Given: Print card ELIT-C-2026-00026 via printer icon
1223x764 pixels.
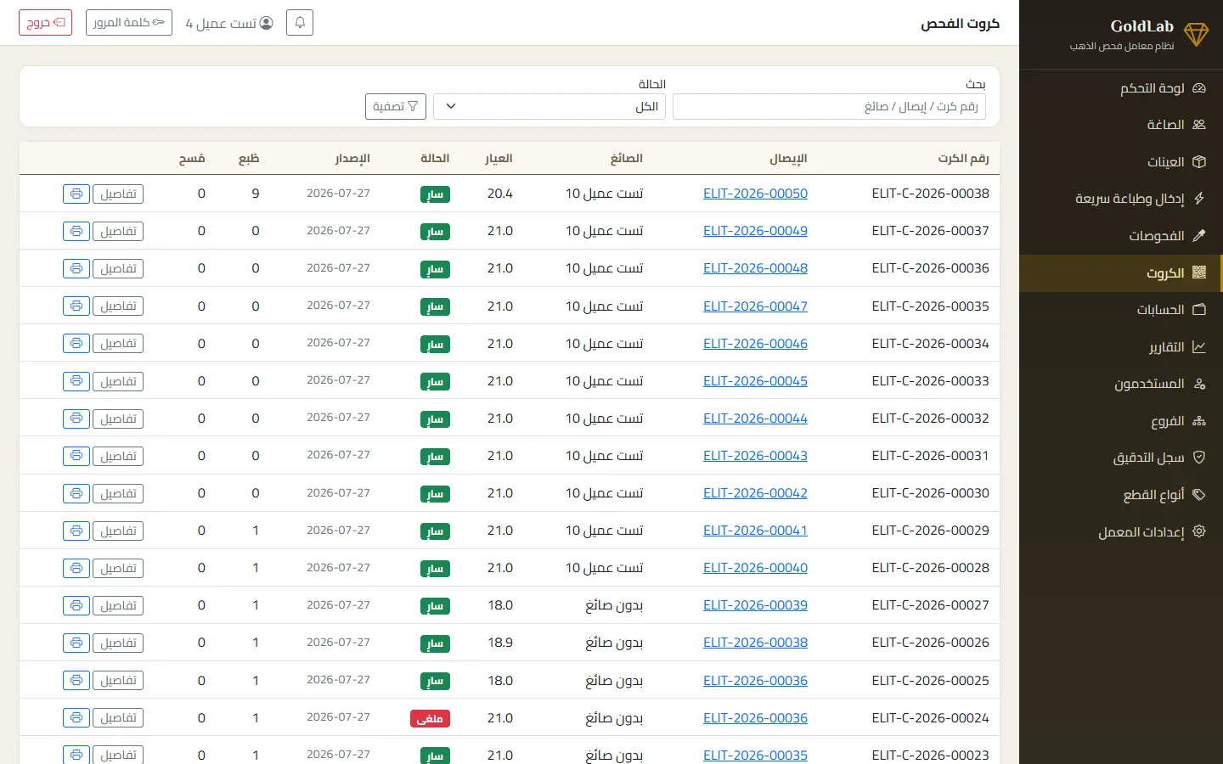Looking at the screenshot, I should 76,643.
